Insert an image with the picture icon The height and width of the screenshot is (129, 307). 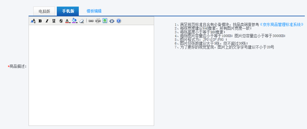105,21
